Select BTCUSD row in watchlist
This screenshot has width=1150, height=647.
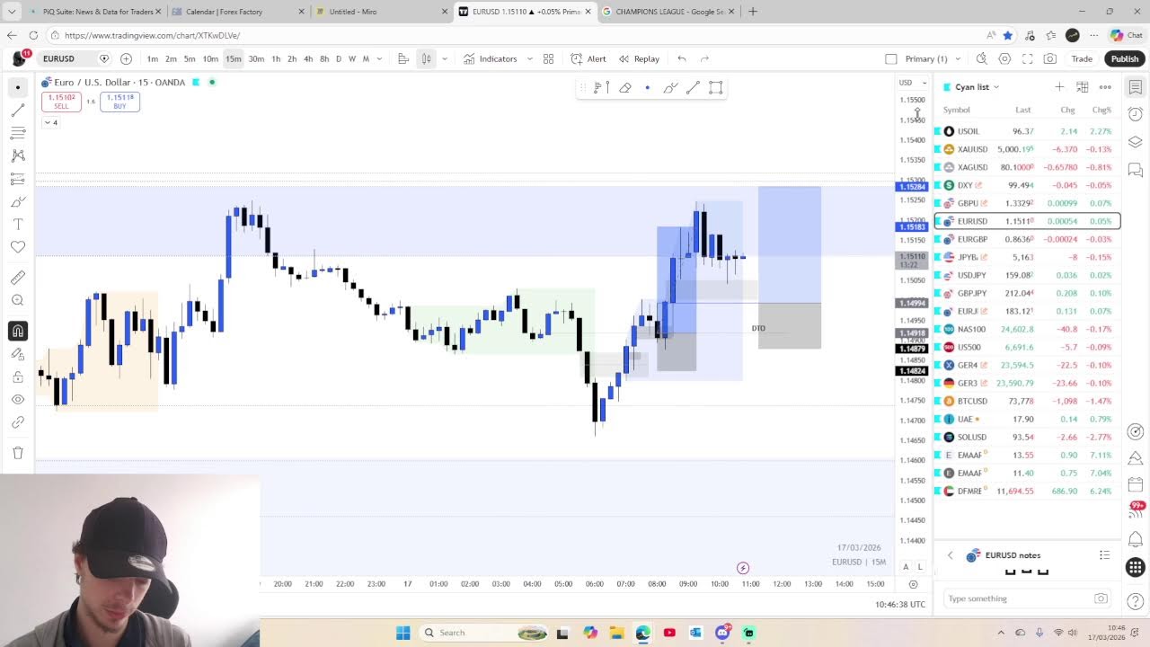pos(1027,401)
